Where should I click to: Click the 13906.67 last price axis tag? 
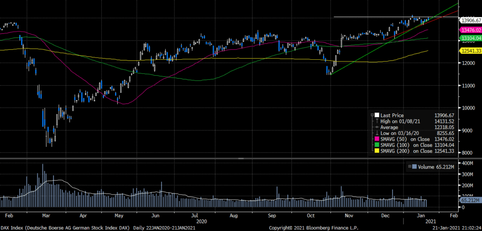(471, 20)
